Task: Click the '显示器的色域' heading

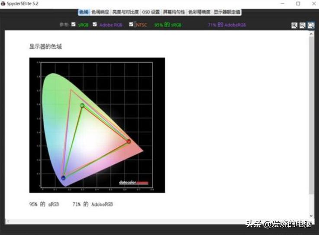Action: click(x=45, y=47)
